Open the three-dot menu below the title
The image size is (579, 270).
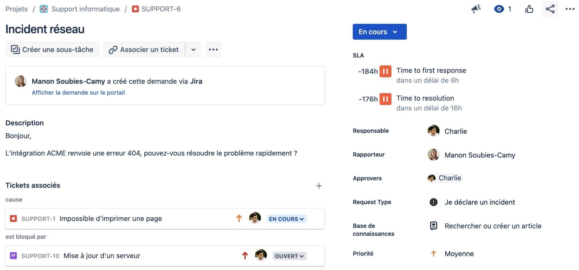(x=213, y=49)
